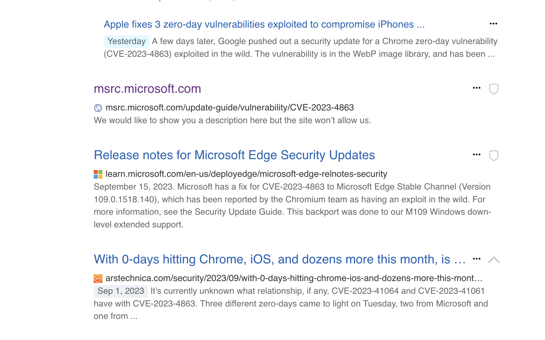Open three-dot menu beside Ars Technica result
Image resolution: width=545 pixels, height=340 pixels.
[476, 259]
